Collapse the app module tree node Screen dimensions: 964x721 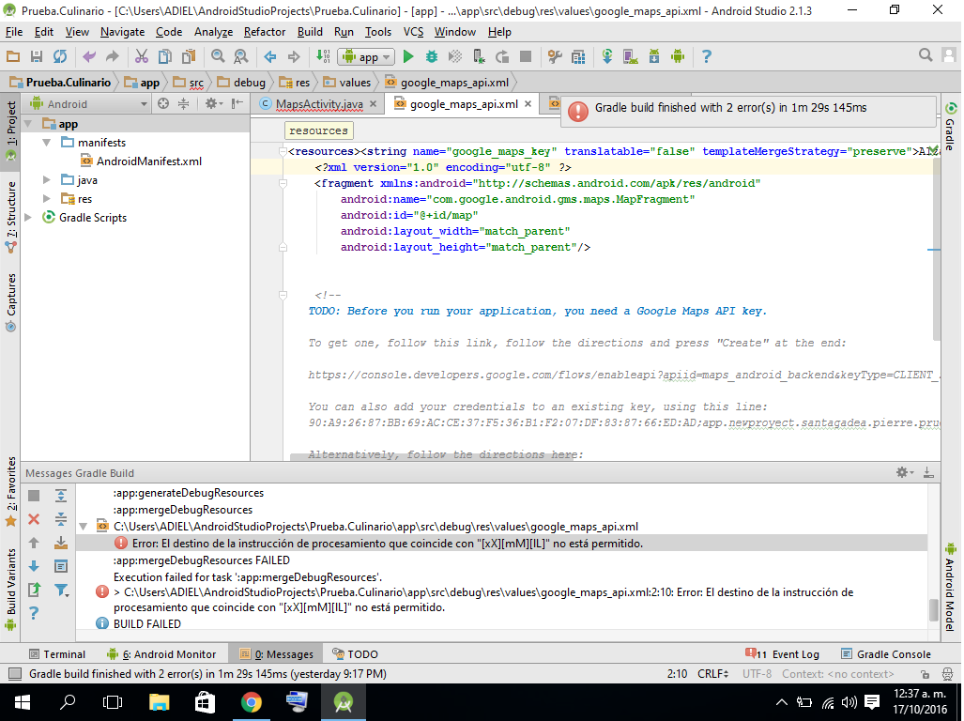coord(28,124)
